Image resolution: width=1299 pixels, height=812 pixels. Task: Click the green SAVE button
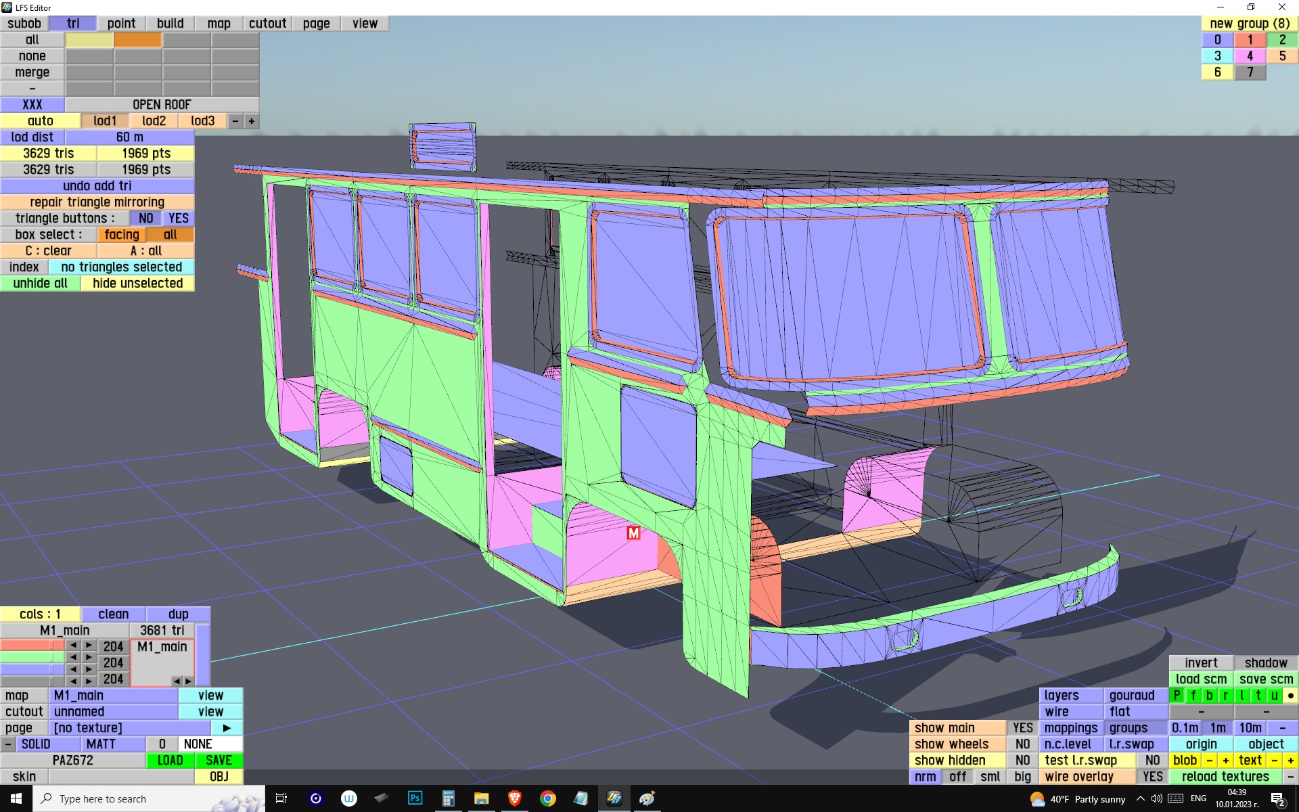tap(219, 760)
